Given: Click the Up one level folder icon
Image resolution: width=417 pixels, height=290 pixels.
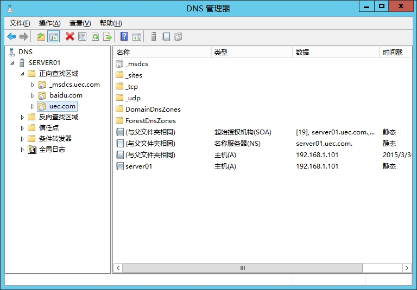Looking at the screenshot, I should 41,36.
